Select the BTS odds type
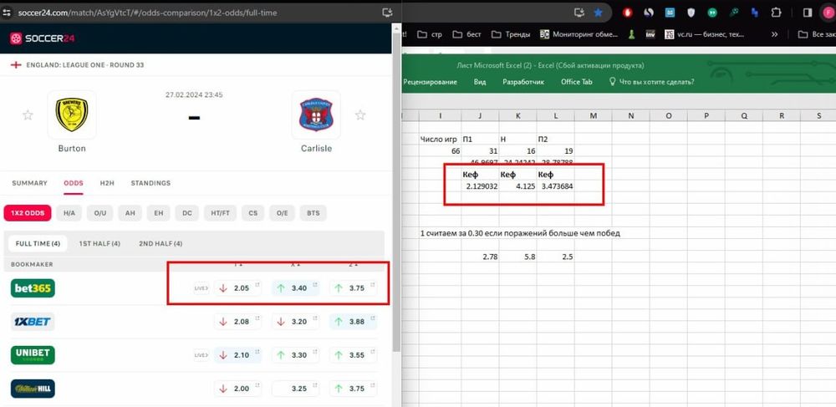This screenshot has width=836, height=407. tap(313, 213)
